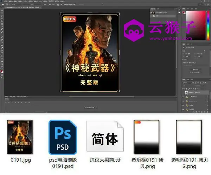Select the Quick Selection wand tool
This screenshot has height=175, width=211.
pos(2,19)
